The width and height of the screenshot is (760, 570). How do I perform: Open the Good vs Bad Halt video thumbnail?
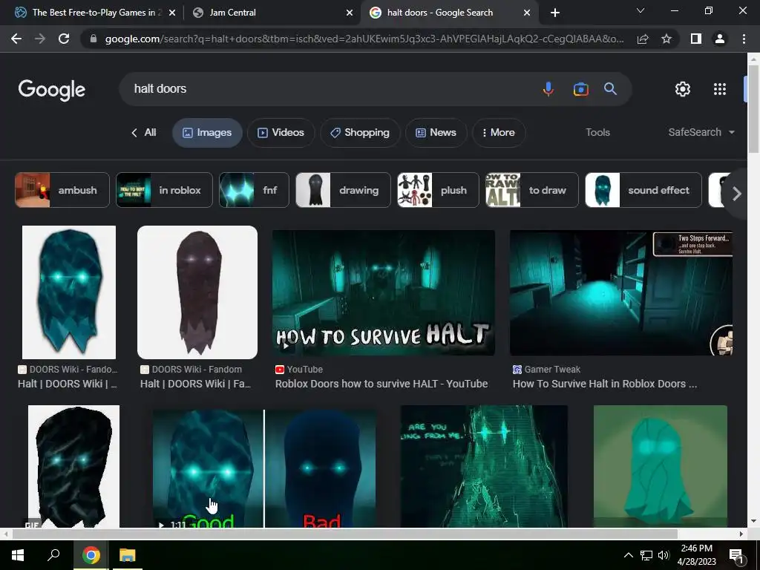tap(264, 468)
